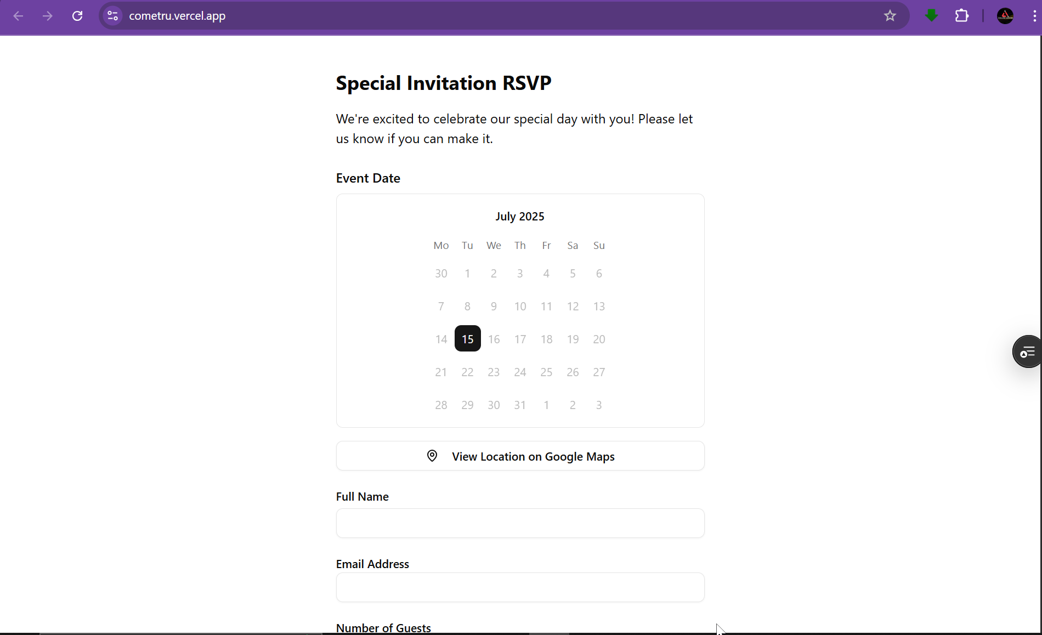Focus the Email Address input field
This screenshot has width=1042, height=635.
tap(520, 587)
